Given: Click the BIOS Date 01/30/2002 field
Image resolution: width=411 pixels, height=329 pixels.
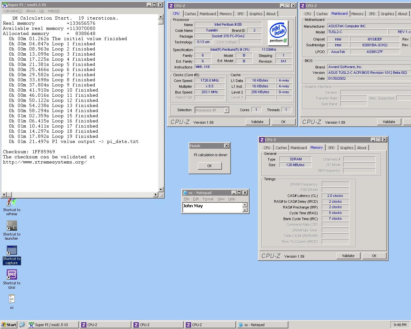Looking at the screenshot, I should click(x=369, y=78).
